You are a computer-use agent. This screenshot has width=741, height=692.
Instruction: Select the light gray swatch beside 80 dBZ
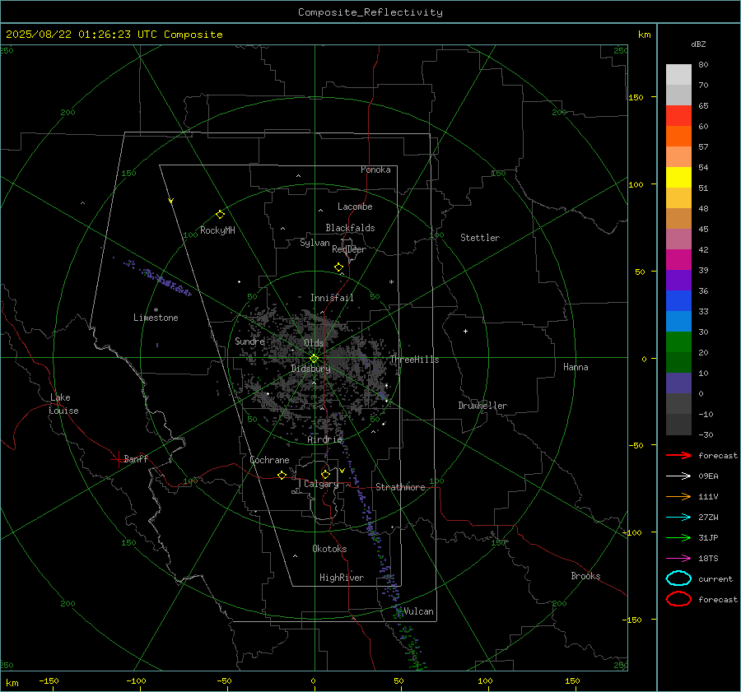coord(678,75)
